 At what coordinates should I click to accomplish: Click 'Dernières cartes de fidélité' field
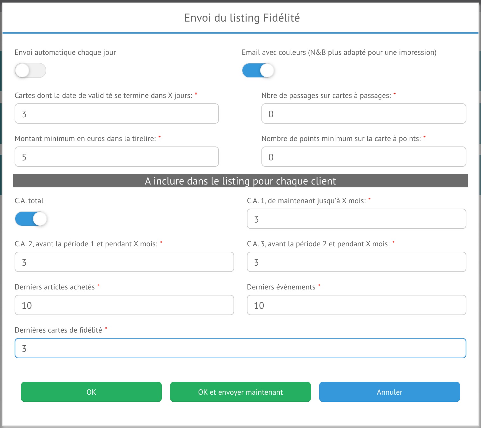tap(240, 348)
